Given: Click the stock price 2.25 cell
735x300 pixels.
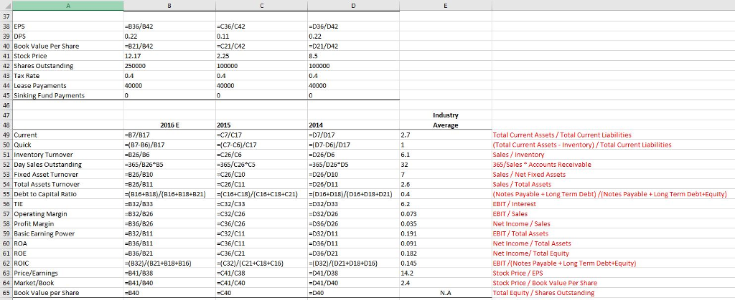Looking at the screenshot, I should point(261,56).
